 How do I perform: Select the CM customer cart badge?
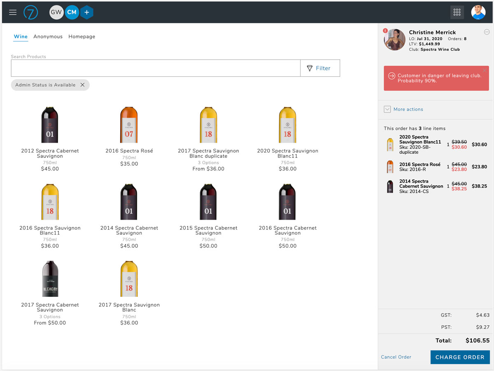(72, 12)
